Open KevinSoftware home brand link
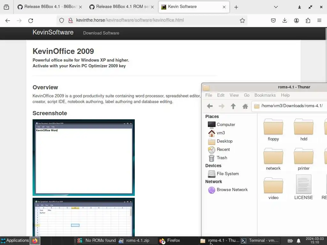This screenshot has height=245, width=327. (x=53, y=33)
